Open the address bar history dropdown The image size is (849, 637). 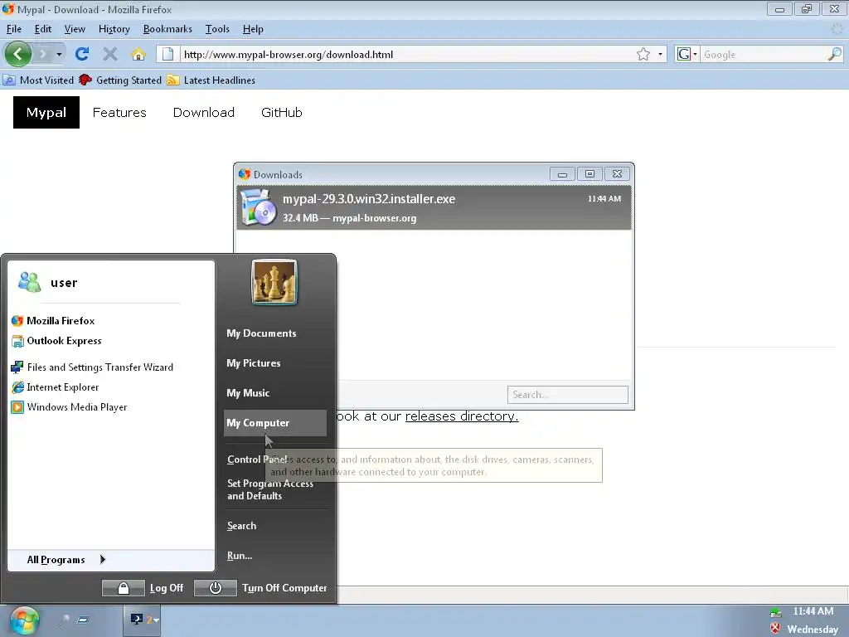[660, 54]
